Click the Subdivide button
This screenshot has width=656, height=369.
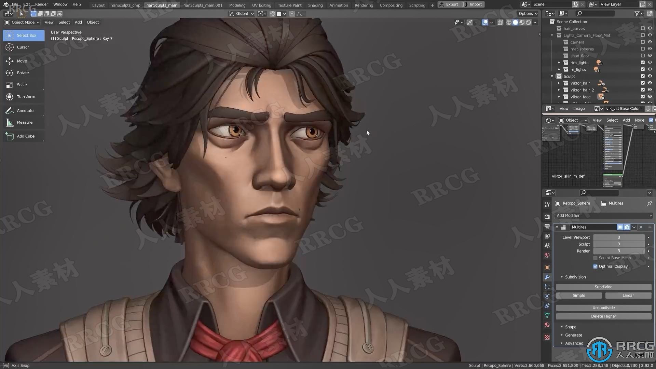pos(603,287)
